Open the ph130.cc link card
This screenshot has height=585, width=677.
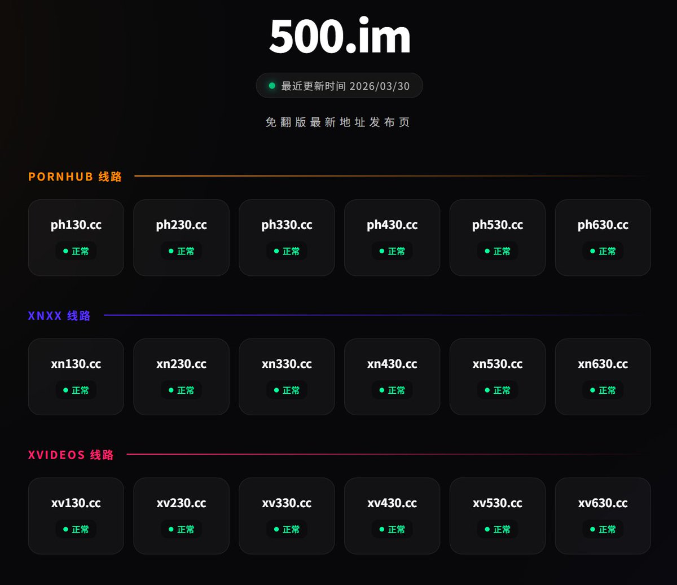(x=76, y=237)
